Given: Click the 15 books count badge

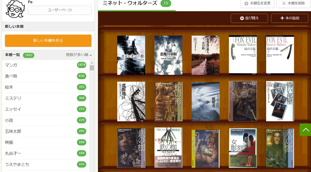Looking at the screenshot, I should [166, 3].
